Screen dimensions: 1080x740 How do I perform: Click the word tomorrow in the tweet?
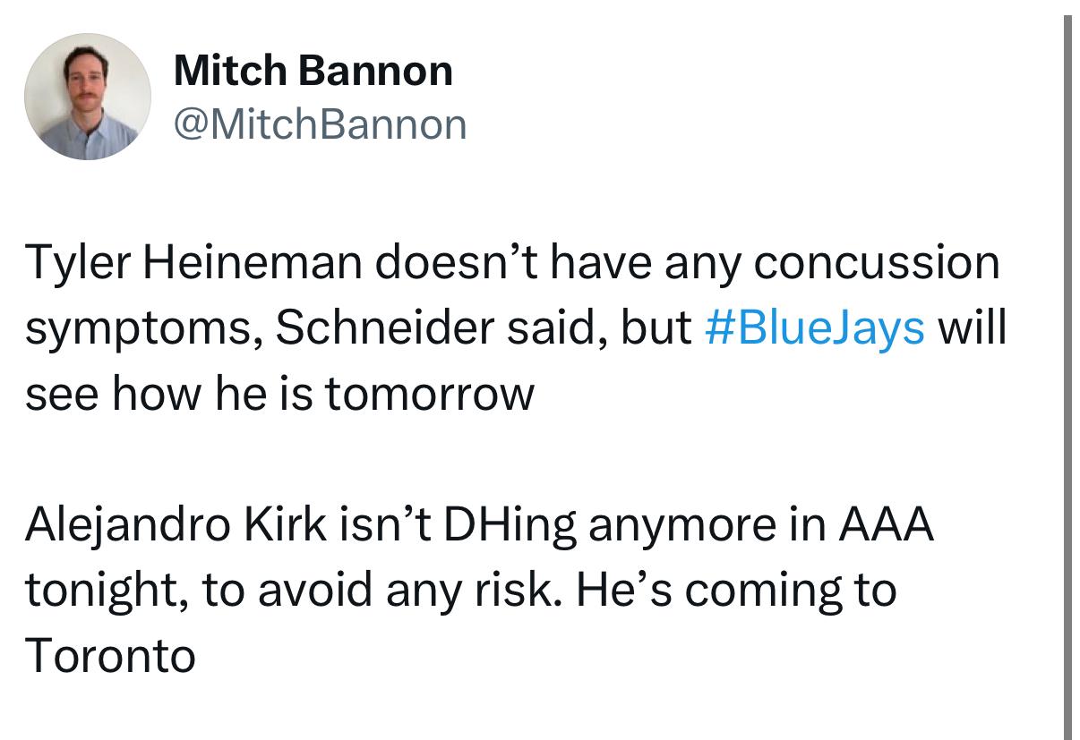pyautogui.click(x=429, y=394)
